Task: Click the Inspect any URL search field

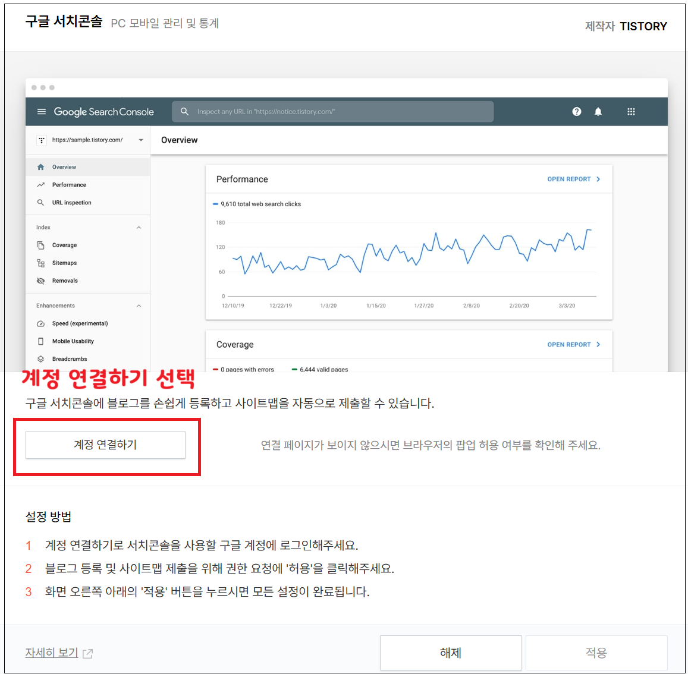Action: coord(332,111)
